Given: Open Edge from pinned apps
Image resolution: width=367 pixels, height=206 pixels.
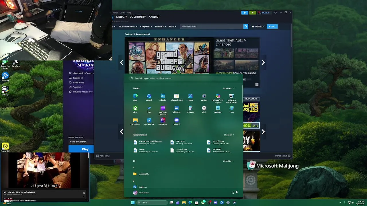Looking at the screenshot, I should tap(135, 97).
